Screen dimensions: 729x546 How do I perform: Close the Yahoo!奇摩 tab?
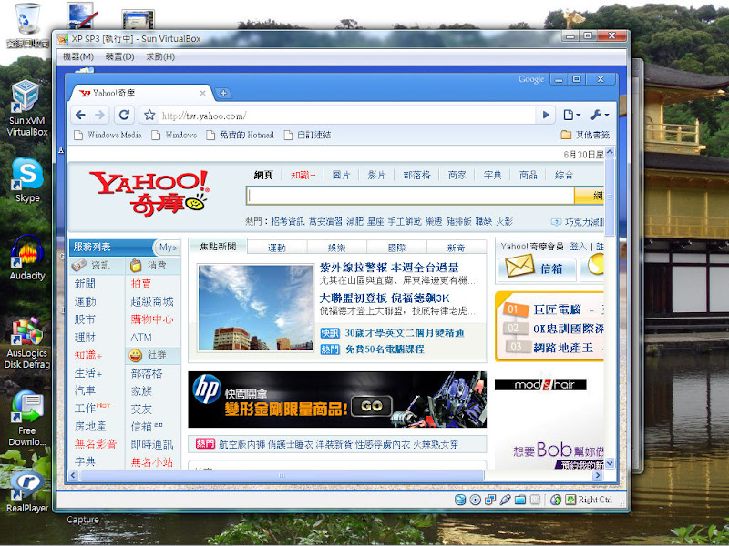pos(202,94)
